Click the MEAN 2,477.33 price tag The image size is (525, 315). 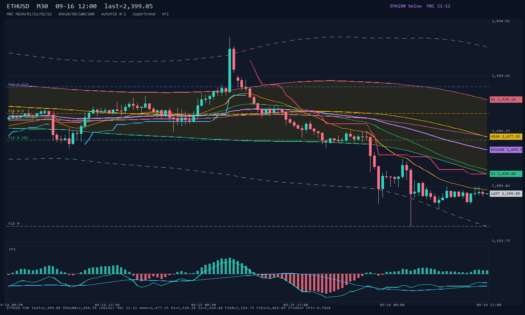tap(506, 136)
